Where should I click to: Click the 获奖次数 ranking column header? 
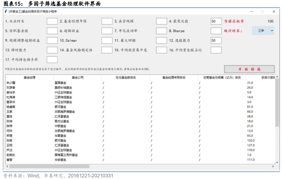click(261, 77)
